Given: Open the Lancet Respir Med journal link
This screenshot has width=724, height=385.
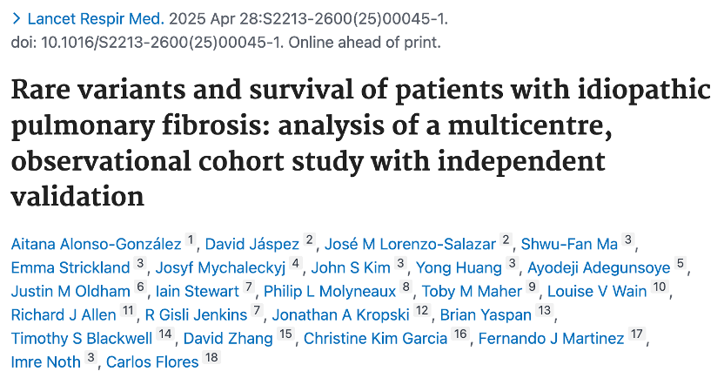Looking at the screenshot, I should click(96, 19).
